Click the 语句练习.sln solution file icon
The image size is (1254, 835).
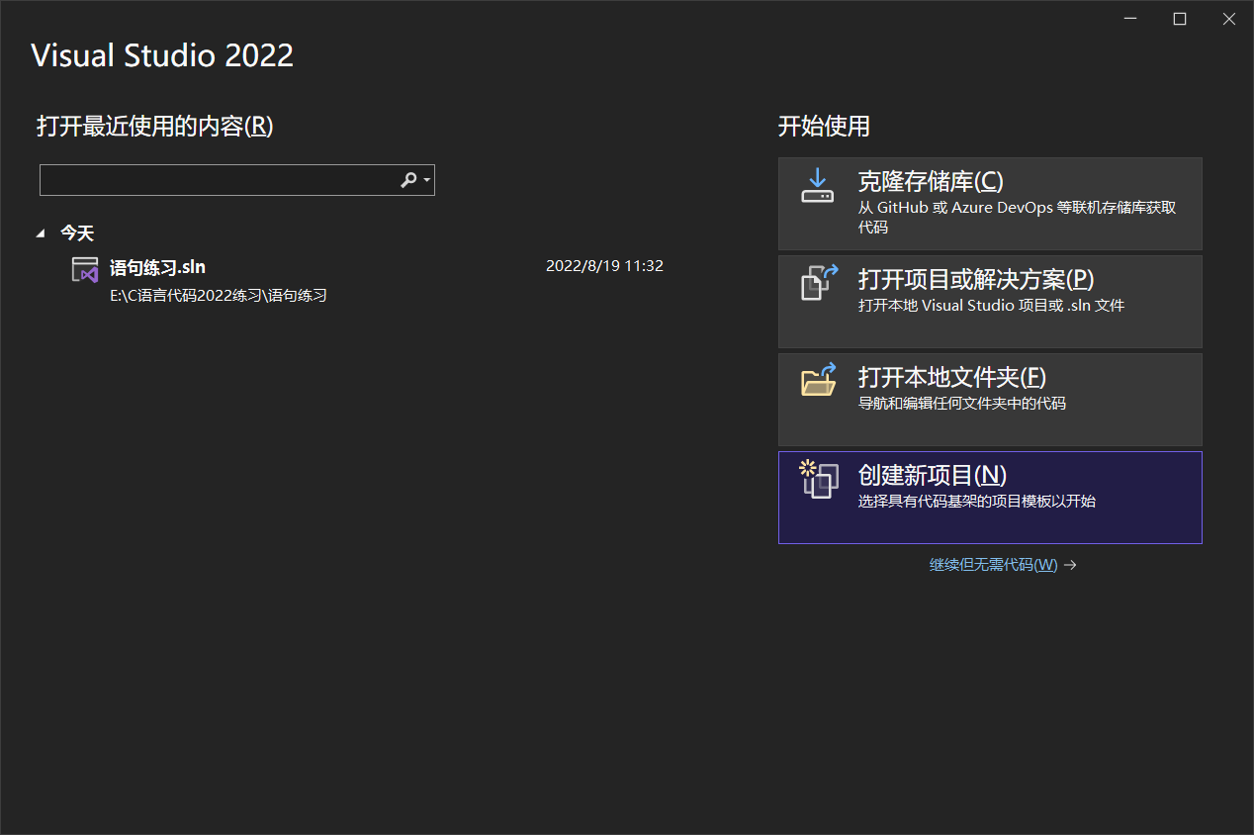(x=85, y=269)
